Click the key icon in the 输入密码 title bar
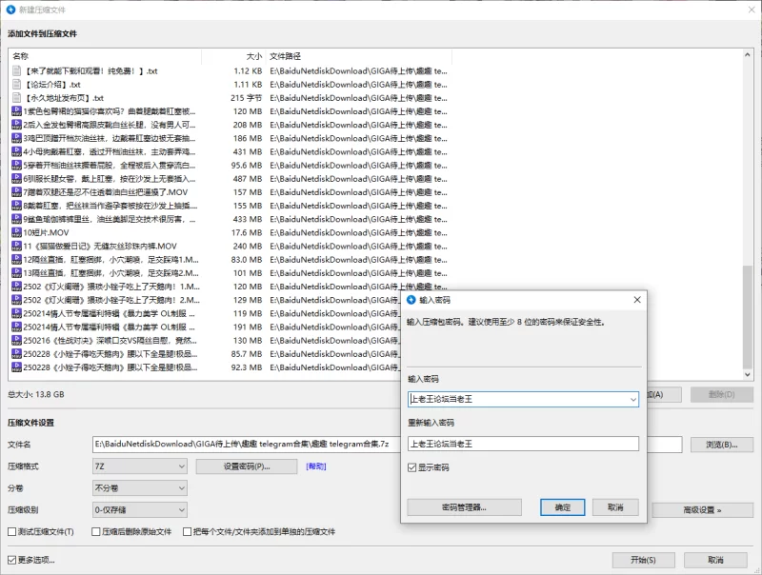The height and width of the screenshot is (575, 762). [411, 299]
